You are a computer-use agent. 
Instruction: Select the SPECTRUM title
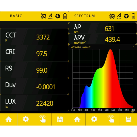point(84,16)
